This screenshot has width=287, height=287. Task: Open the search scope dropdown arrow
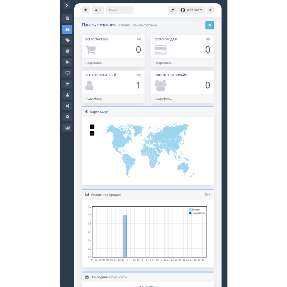pyautogui.click(x=101, y=10)
